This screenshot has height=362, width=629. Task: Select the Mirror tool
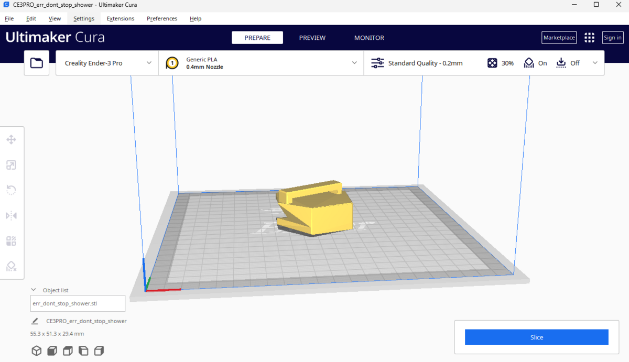pyautogui.click(x=11, y=215)
